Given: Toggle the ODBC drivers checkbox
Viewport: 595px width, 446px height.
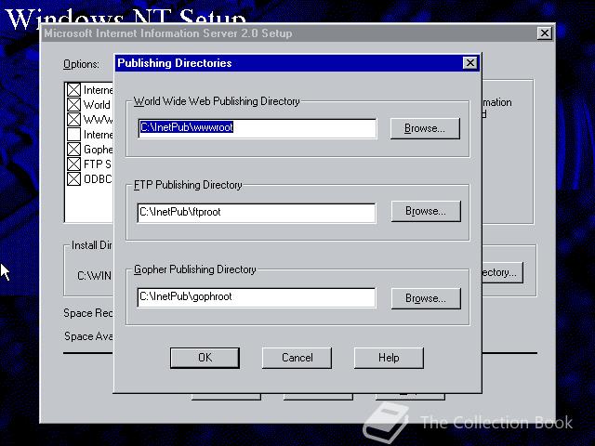Looking at the screenshot, I should (73, 178).
